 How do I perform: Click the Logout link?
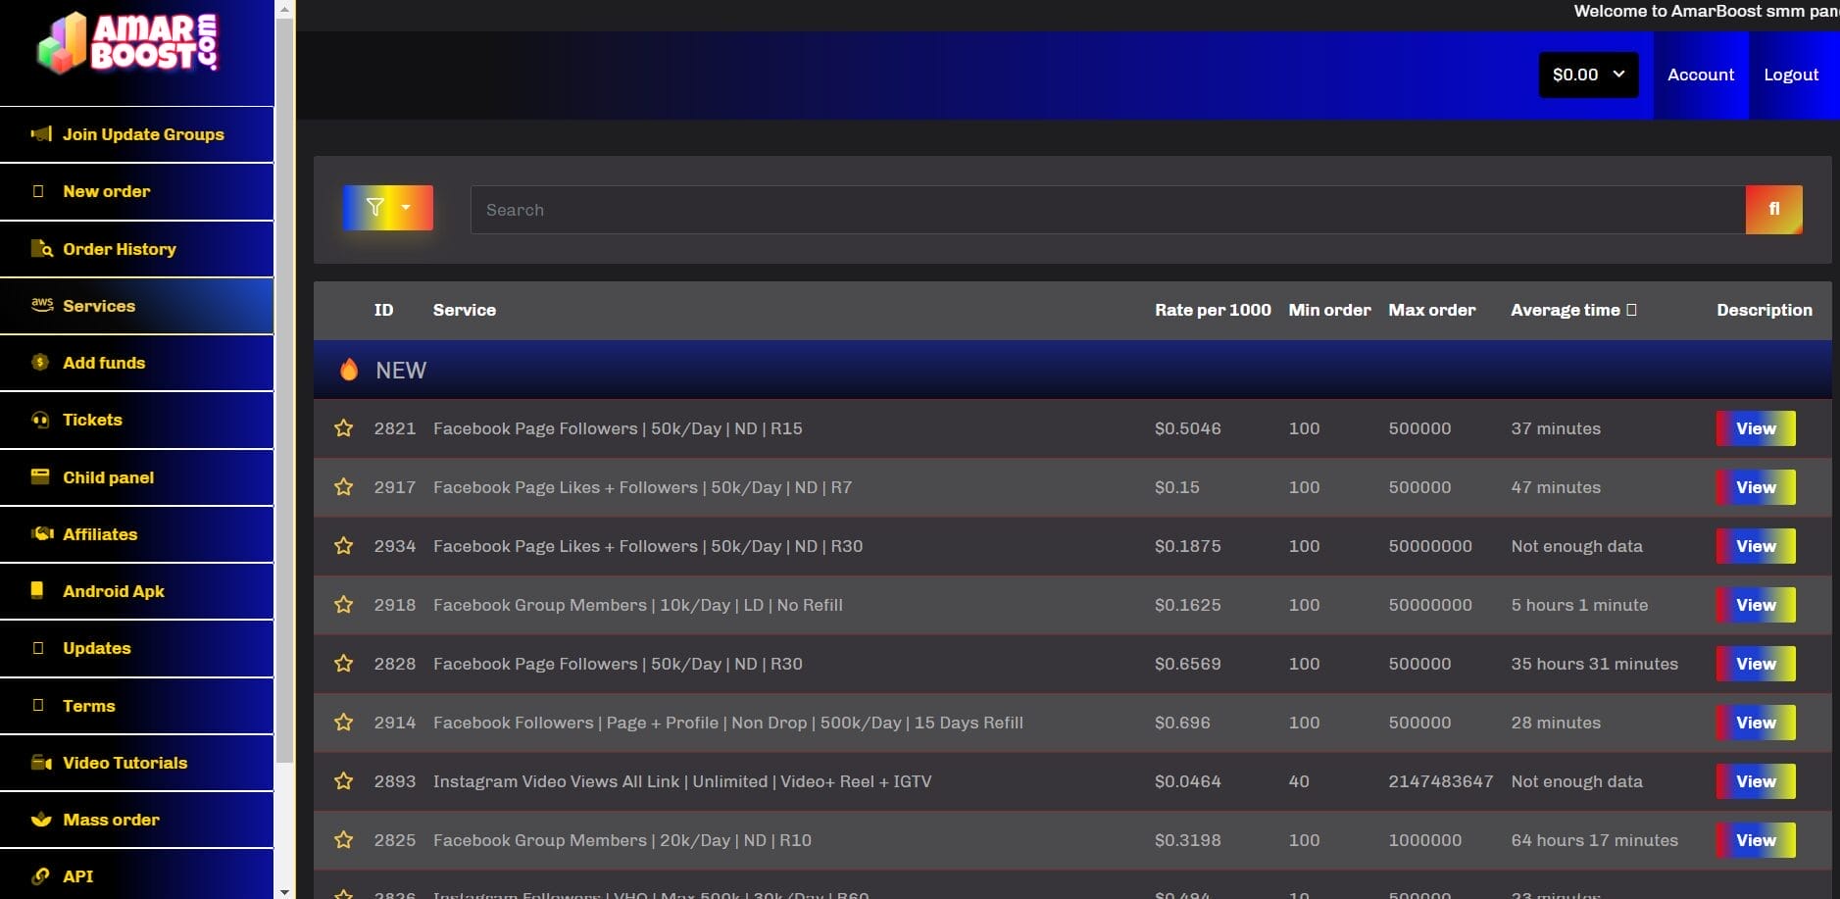pyautogui.click(x=1790, y=75)
